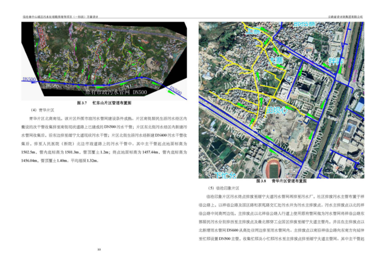Click map label "原有市政污水管网 DN500"
Screen dimensions: 384x271
[x=116, y=92]
